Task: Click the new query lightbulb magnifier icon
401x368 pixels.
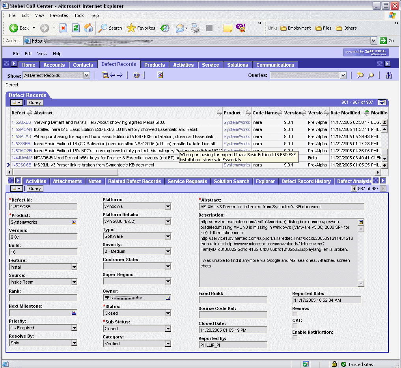Action: (360, 75)
